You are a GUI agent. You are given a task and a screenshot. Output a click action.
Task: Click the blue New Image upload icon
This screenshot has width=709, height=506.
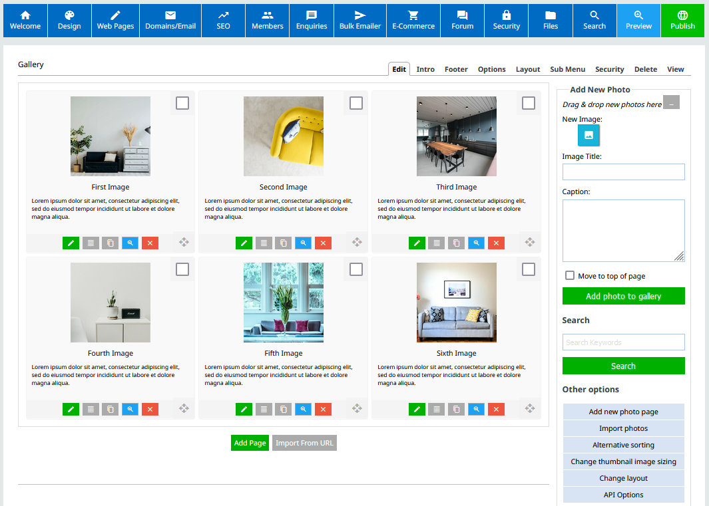(x=589, y=135)
